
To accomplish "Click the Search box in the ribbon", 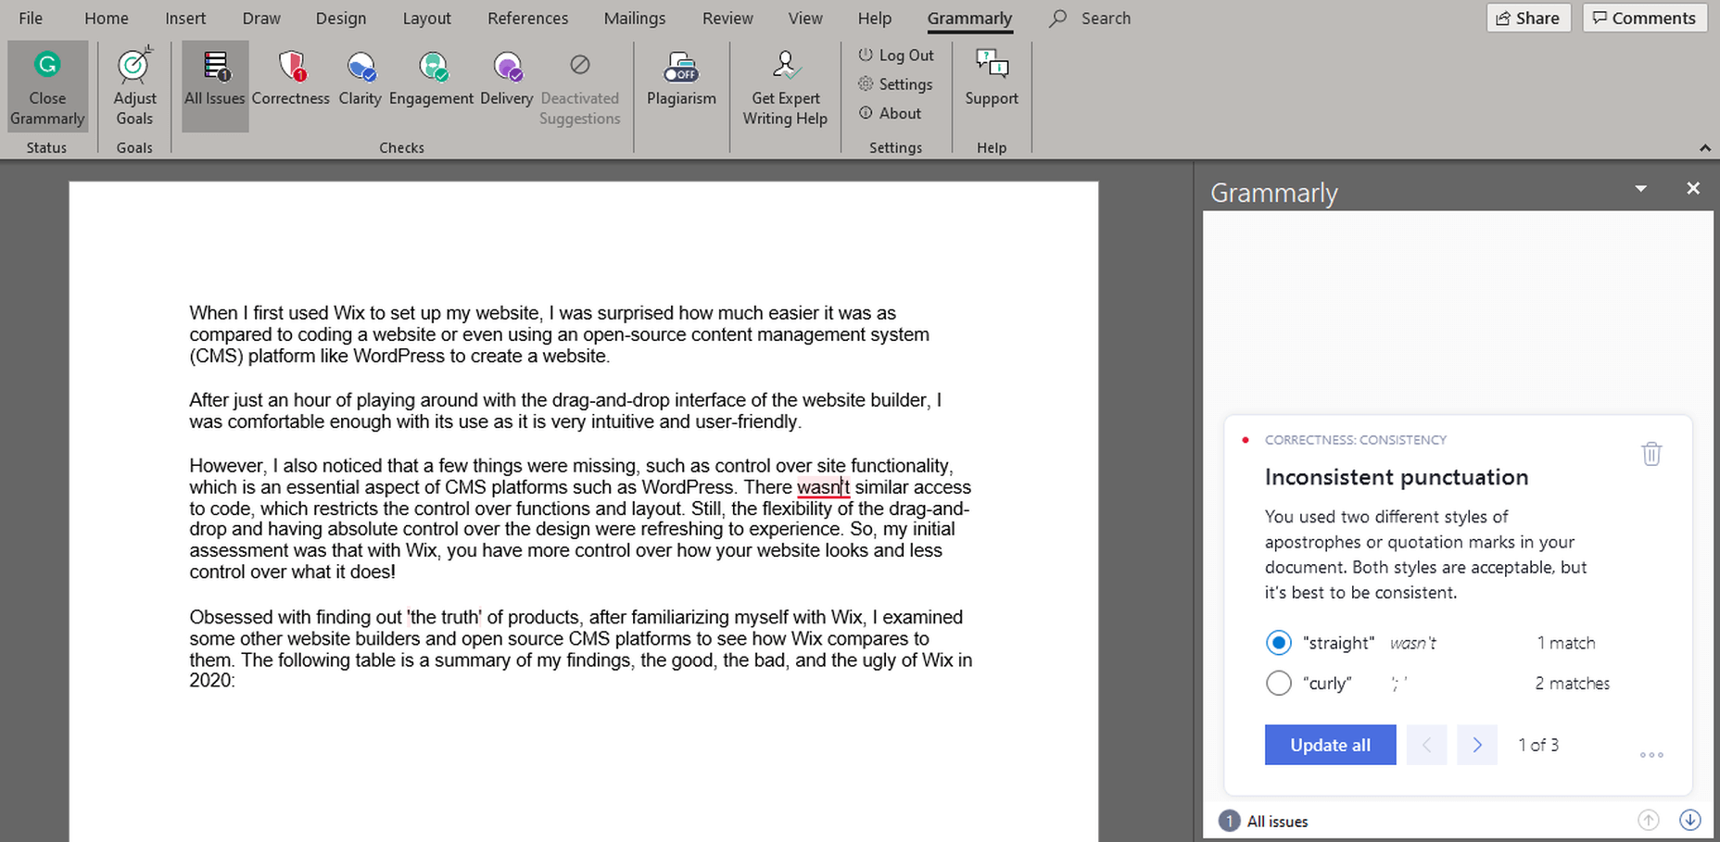I will tap(1091, 19).
